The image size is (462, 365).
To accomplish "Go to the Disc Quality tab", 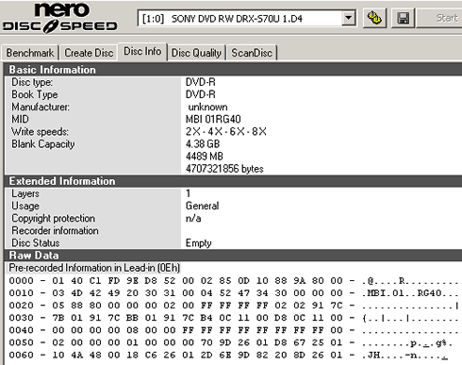I will pos(196,53).
